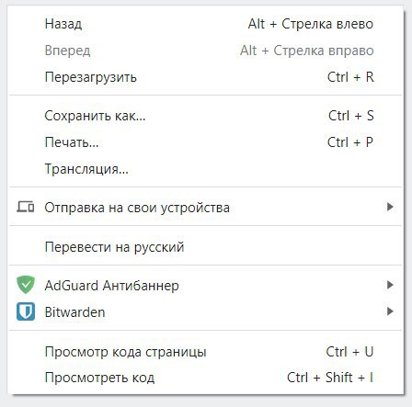412x407 pixels.
Task: Expand the Bitwarden submenu arrow
Action: (x=390, y=311)
